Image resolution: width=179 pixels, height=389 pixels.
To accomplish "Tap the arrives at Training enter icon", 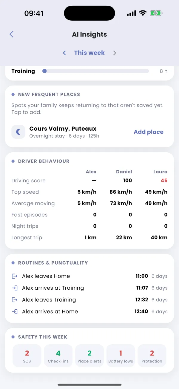I will (x=14, y=288).
